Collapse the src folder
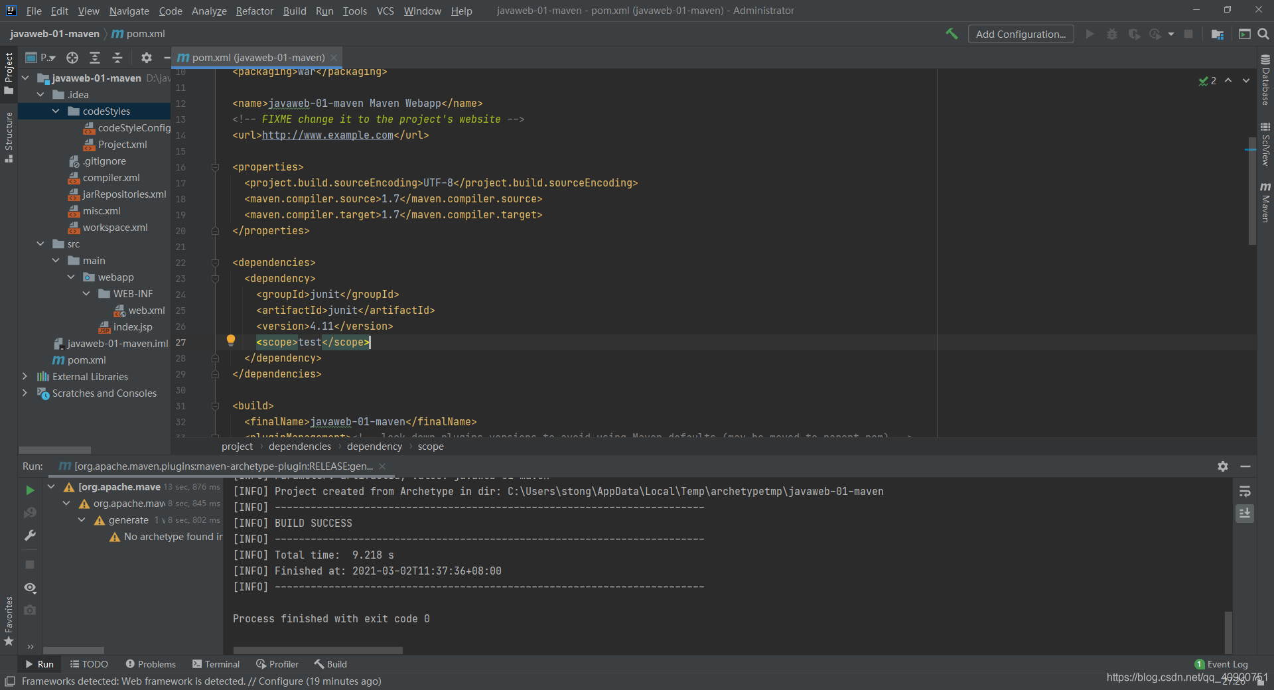 [40, 244]
